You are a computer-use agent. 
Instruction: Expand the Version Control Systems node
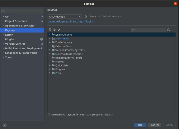click(x=49, y=50)
